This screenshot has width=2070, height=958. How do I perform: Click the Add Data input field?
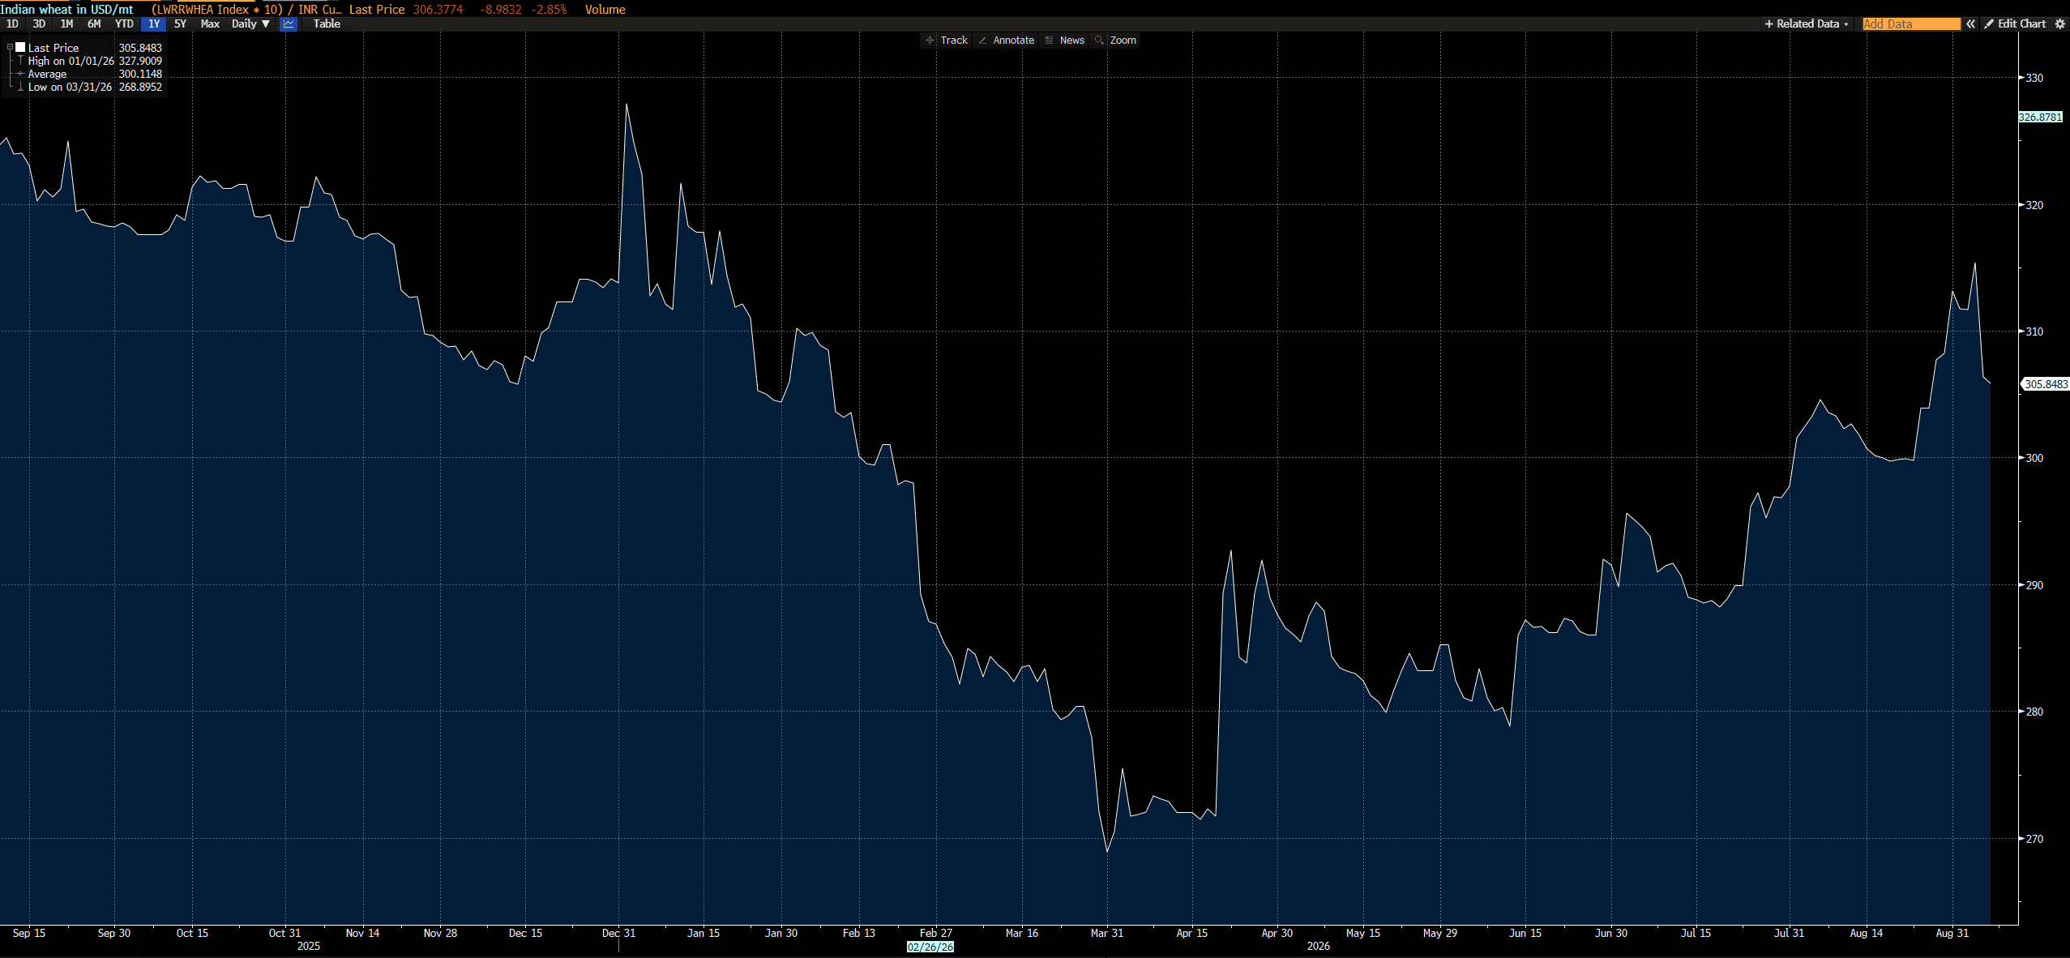tap(1910, 24)
